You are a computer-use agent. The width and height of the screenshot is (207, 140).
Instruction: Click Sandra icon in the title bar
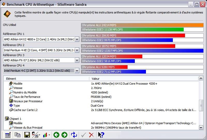(x=4, y=4)
